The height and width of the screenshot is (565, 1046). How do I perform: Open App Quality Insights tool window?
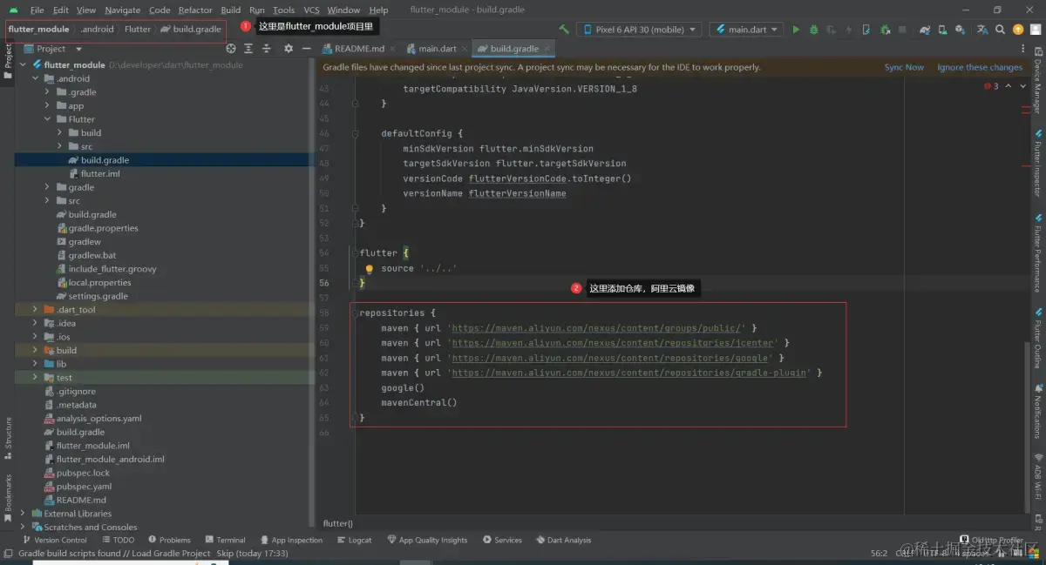tap(427, 540)
